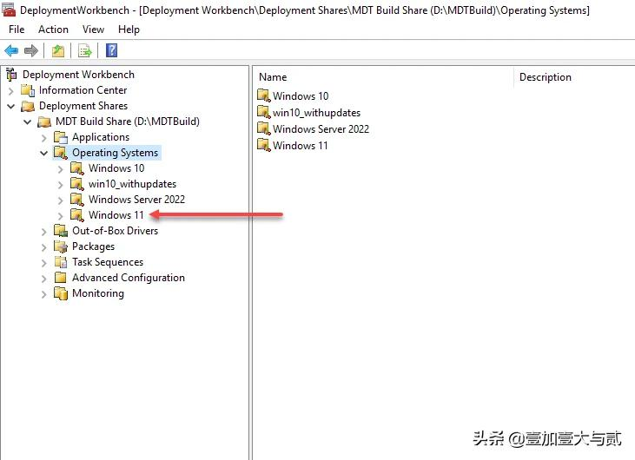Expand the Windows Server 2022 tree folder
This screenshot has height=460, width=635.
tap(60, 200)
